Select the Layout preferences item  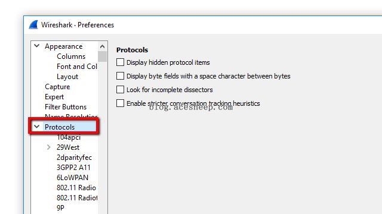click(x=67, y=77)
